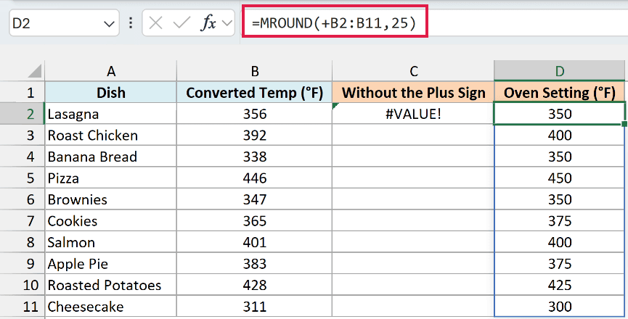Select column B header
The width and height of the screenshot is (628, 319).
tap(254, 71)
